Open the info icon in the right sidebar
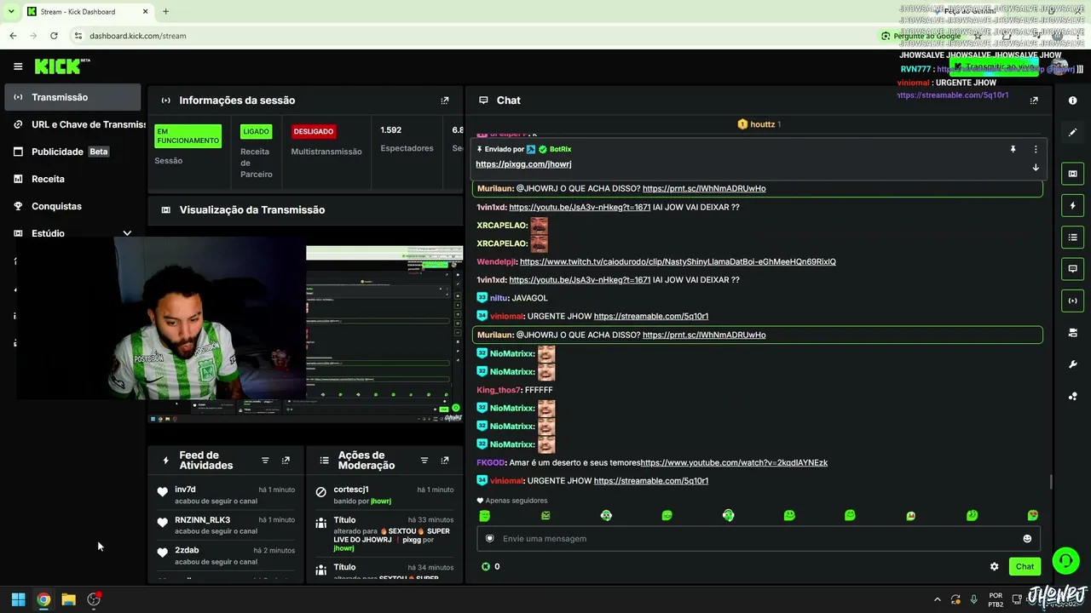1091x613 pixels. tap(1072, 100)
